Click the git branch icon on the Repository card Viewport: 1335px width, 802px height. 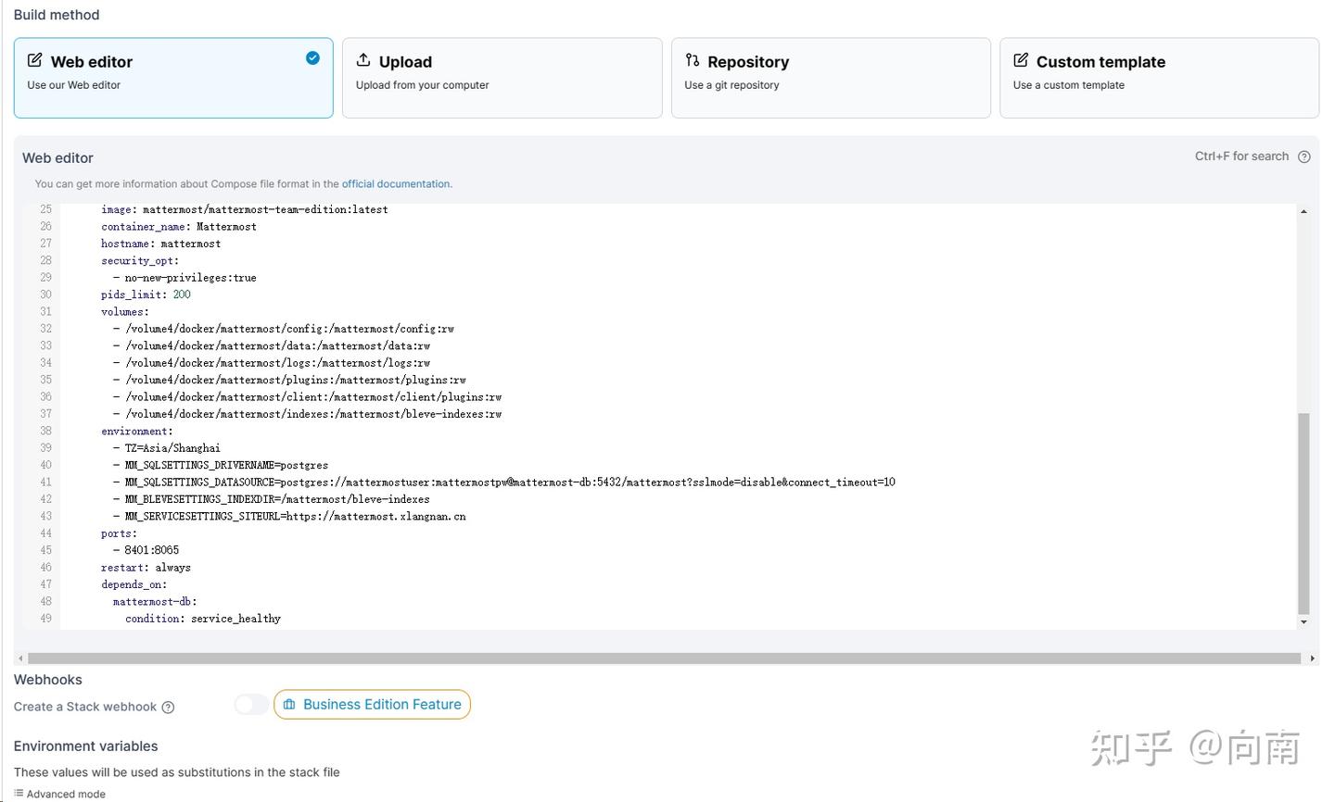click(x=692, y=60)
